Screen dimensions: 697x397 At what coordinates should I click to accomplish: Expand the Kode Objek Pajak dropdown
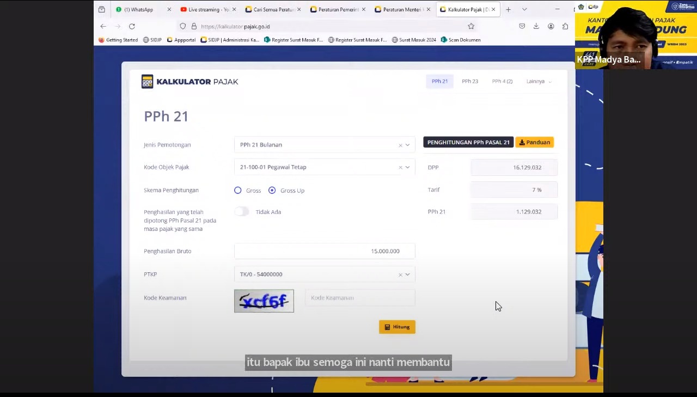coord(407,167)
